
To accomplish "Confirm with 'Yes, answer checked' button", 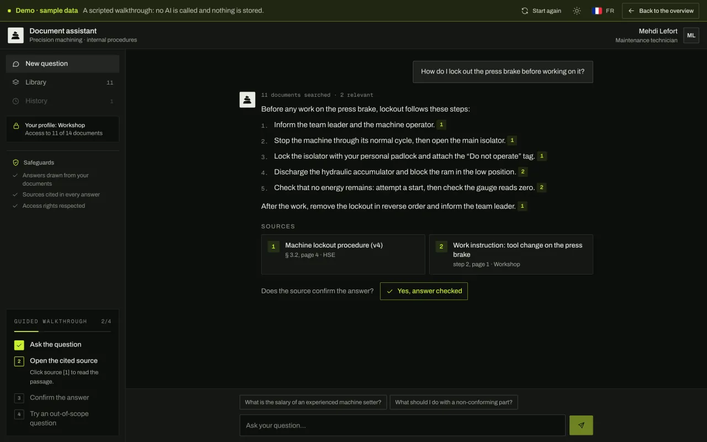I will [x=424, y=291].
